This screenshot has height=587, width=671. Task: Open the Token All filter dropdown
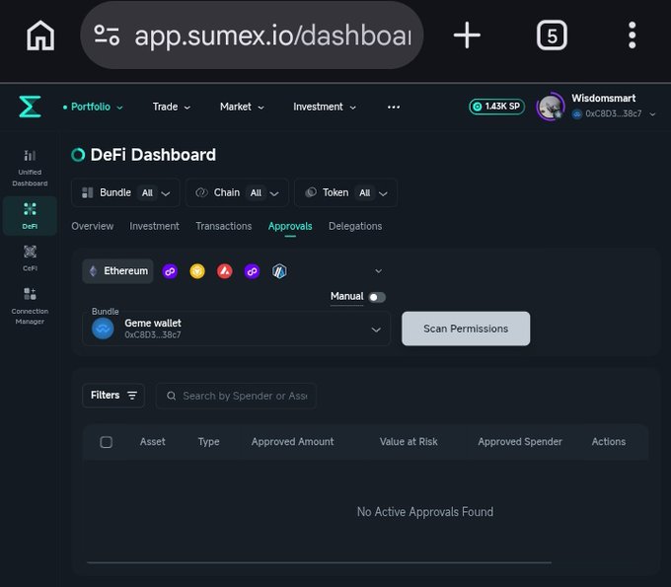pyautogui.click(x=345, y=193)
